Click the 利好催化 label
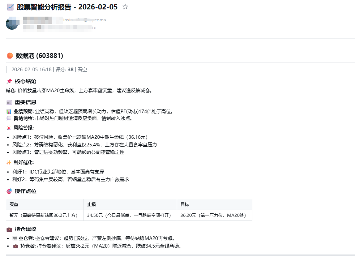355x257 pixels. 23,162
